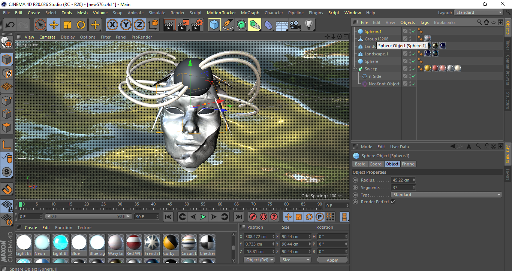Select the Move tool
Screen dimensions: 512x271
pos(54,25)
